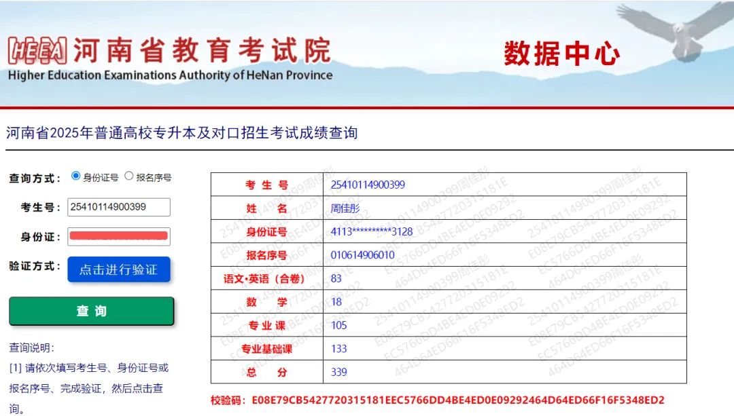Click the 点击进行验证 button

(119, 269)
